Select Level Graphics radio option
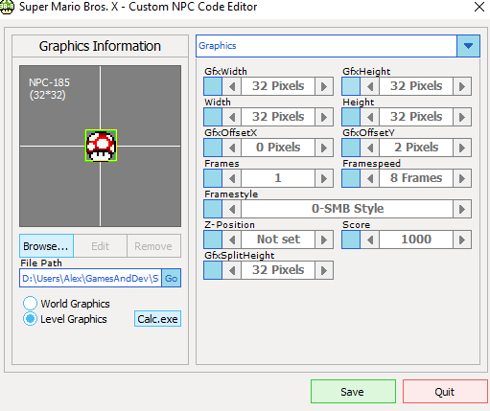The image size is (490, 411). tap(30, 319)
